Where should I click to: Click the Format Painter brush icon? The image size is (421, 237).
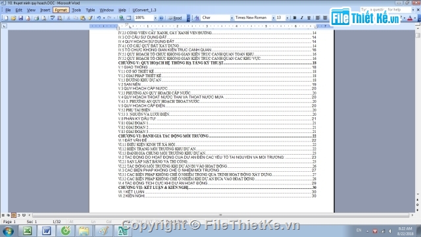(x=90, y=18)
